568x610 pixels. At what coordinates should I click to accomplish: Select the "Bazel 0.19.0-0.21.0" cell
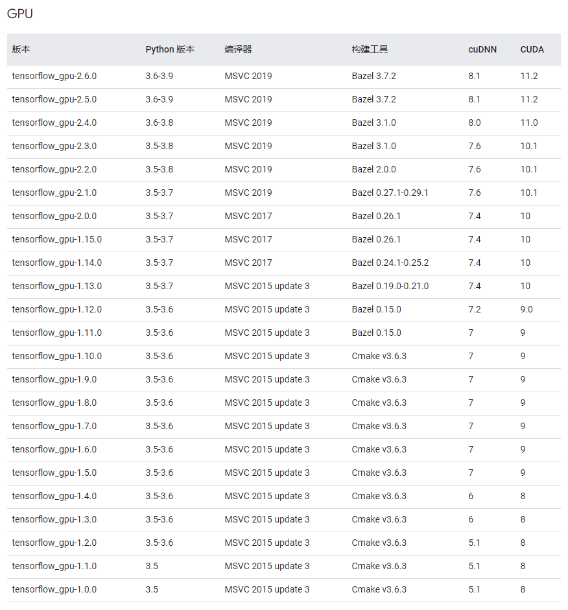point(390,286)
